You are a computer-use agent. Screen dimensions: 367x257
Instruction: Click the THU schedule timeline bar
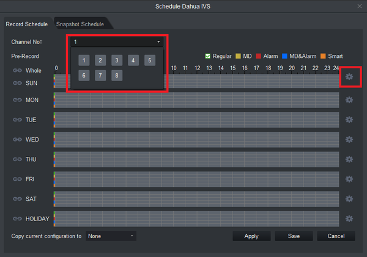(x=196, y=159)
